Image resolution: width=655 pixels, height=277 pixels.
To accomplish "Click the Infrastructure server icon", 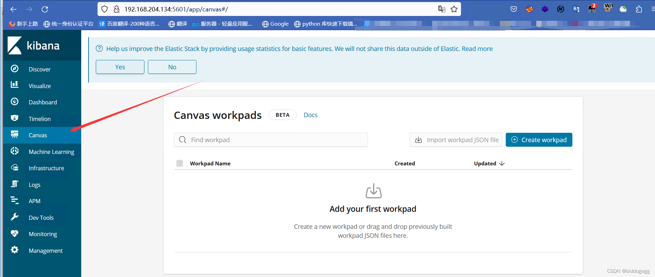I will tap(15, 167).
